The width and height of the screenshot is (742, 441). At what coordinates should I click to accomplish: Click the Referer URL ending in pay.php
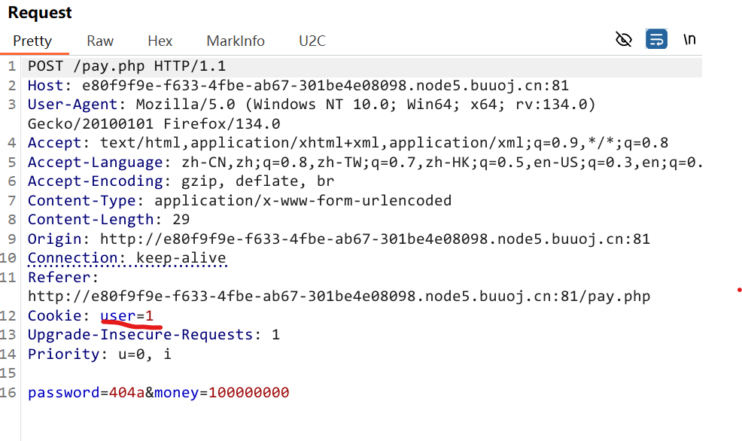(339, 297)
